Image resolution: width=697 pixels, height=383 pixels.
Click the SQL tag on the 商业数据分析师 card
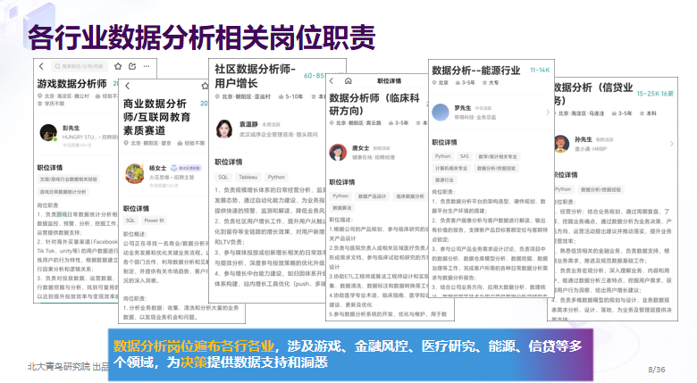tap(130, 221)
